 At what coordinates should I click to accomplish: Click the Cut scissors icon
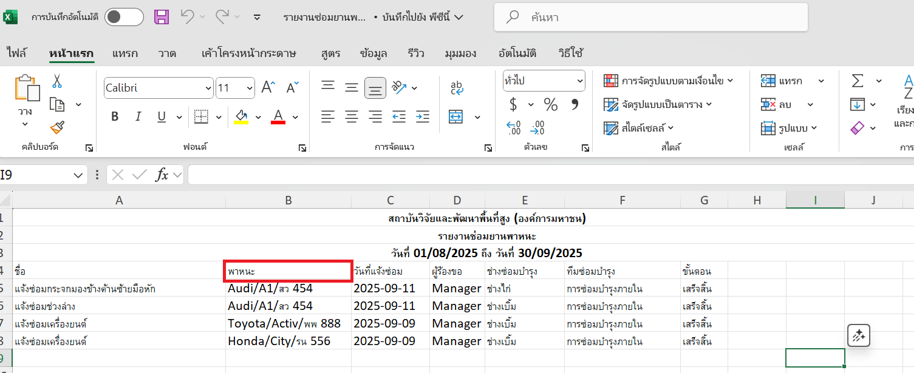[x=57, y=81]
